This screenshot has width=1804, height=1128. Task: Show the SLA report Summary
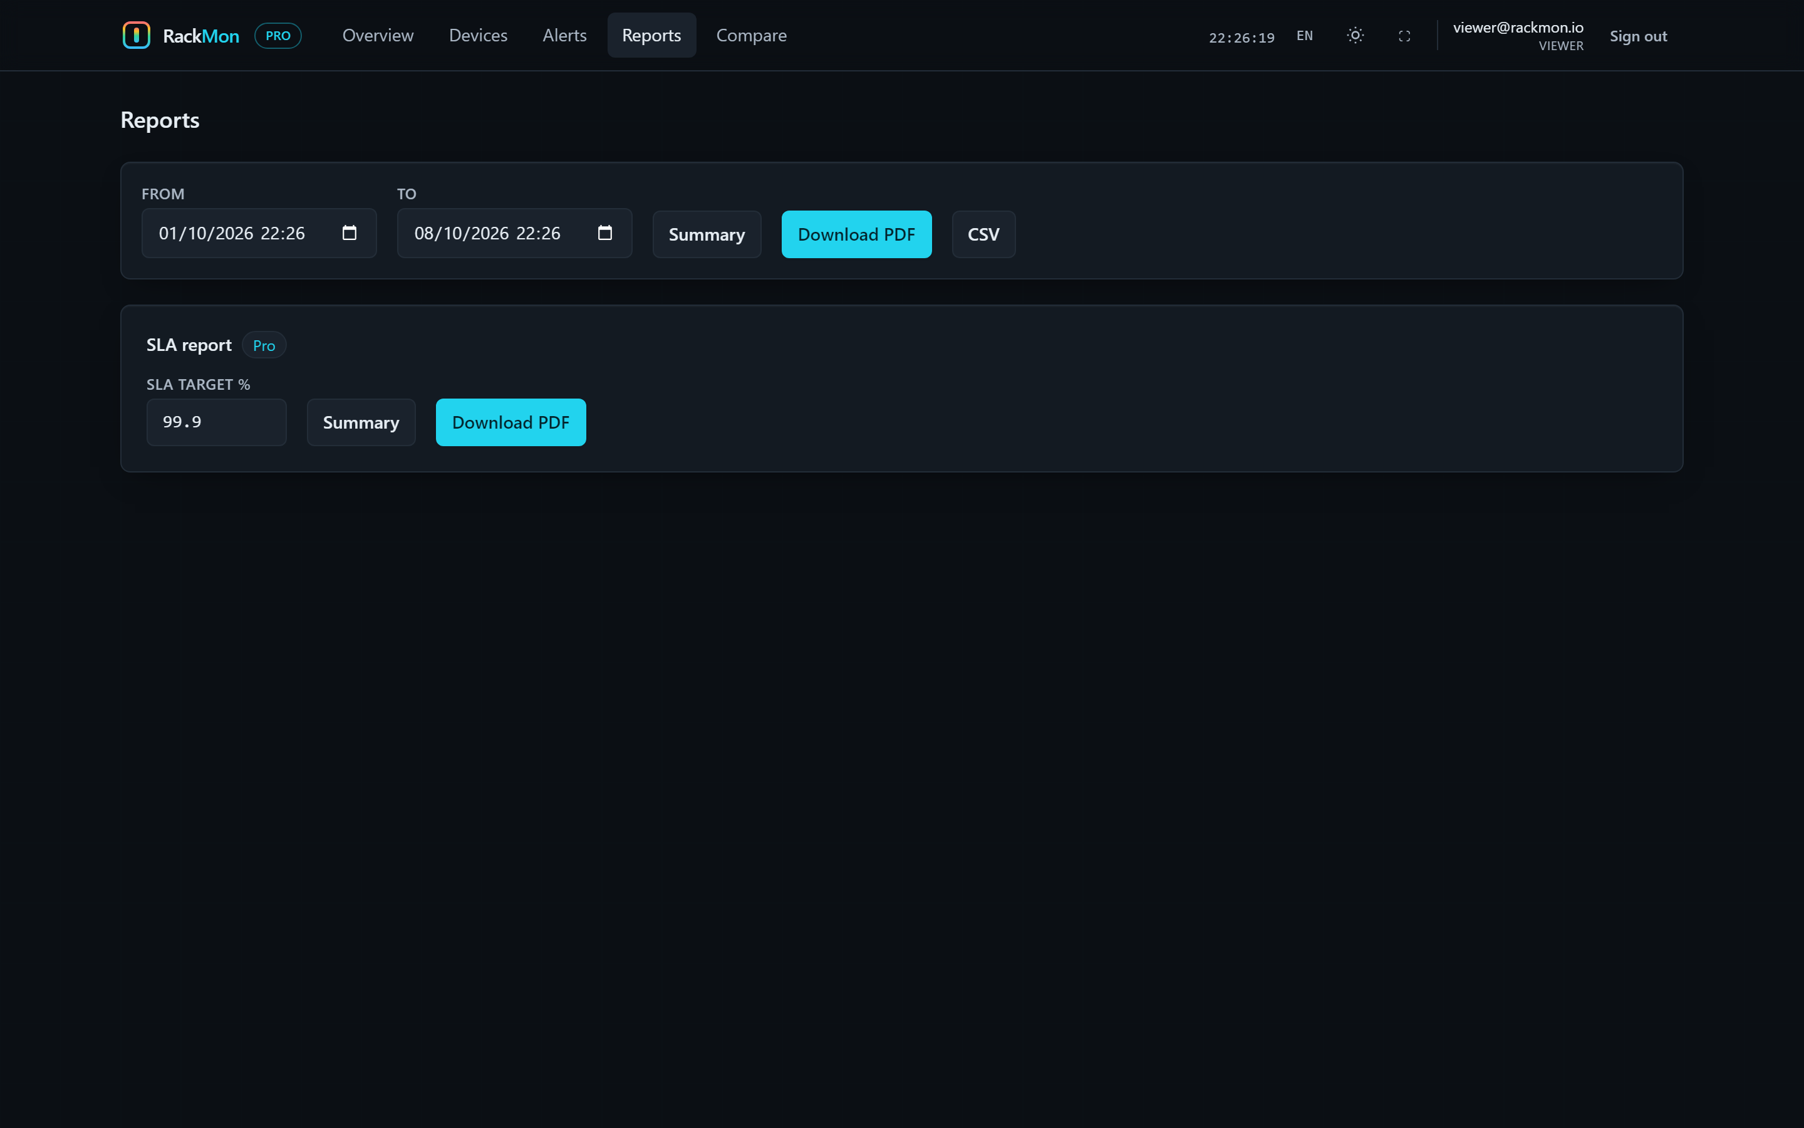point(361,422)
